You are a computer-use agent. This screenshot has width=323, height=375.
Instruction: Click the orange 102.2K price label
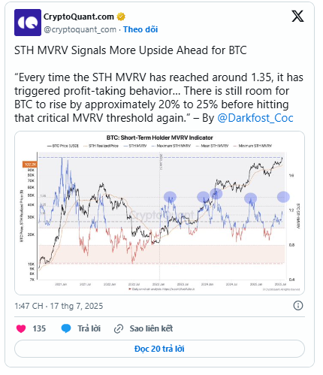tap(30, 165)
